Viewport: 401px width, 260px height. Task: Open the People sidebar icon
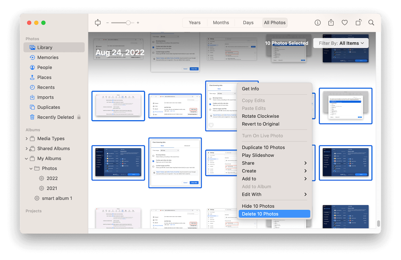tap(32, 67)
